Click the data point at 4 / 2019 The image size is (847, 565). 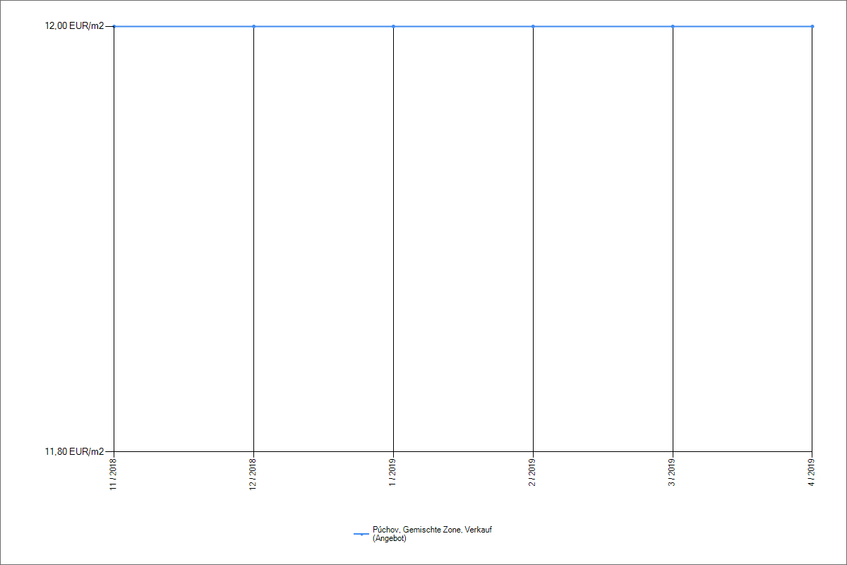click(812, 26)
